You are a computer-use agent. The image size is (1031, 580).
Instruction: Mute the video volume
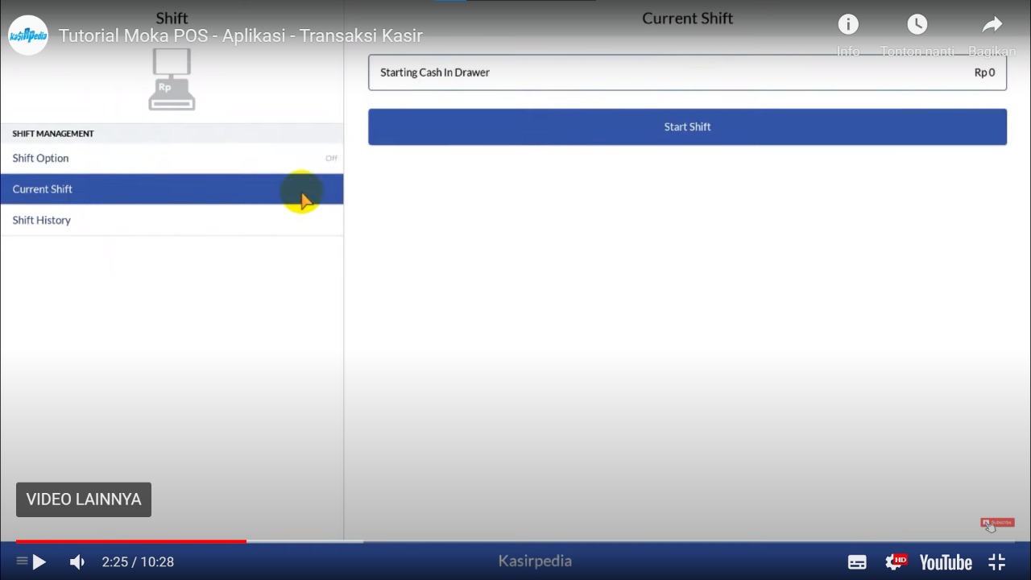point(77,562)
